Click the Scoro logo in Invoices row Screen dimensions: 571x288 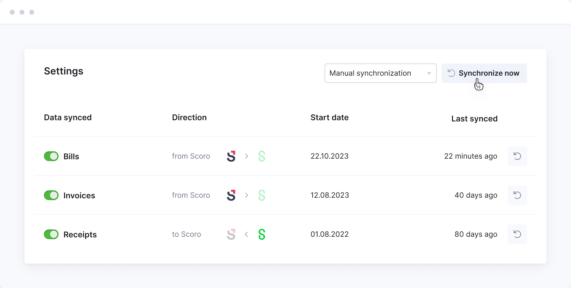pyautogui.click(x=231, y=195)
